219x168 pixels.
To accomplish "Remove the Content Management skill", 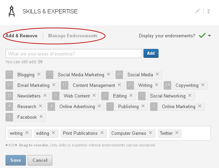I will (x=120, y=85).
